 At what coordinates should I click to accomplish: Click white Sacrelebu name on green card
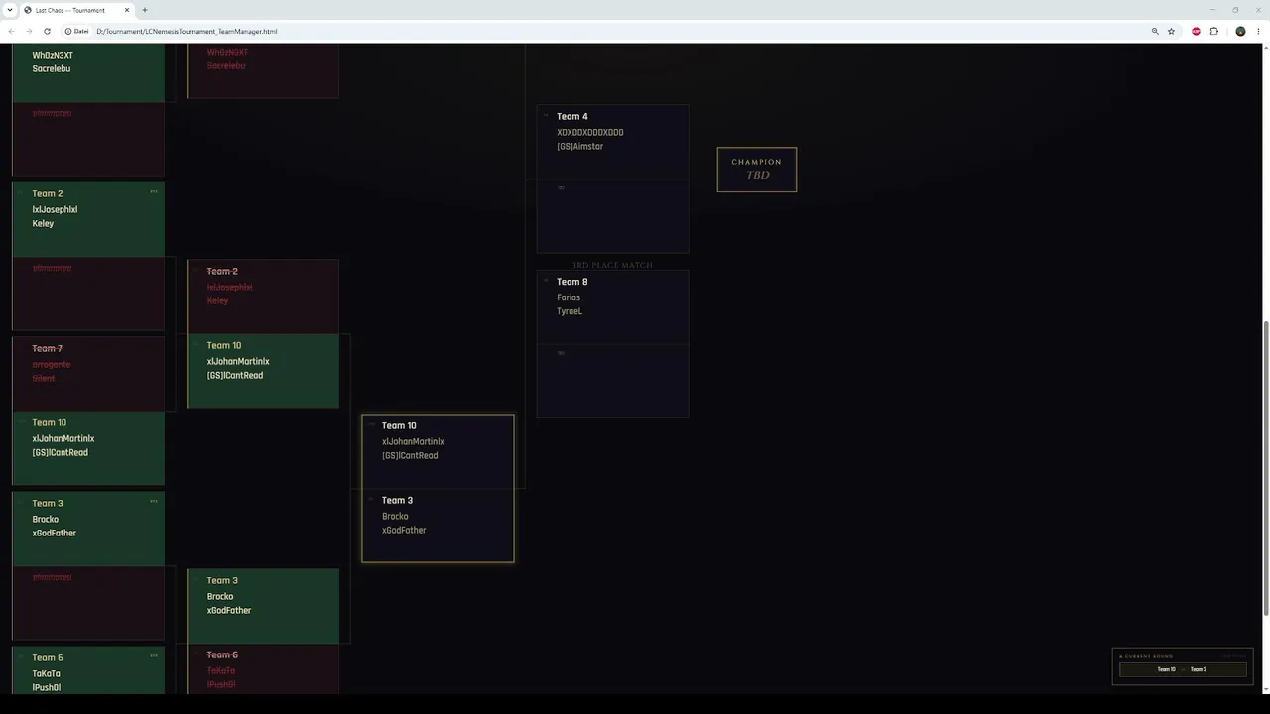(x=52, y=68)
